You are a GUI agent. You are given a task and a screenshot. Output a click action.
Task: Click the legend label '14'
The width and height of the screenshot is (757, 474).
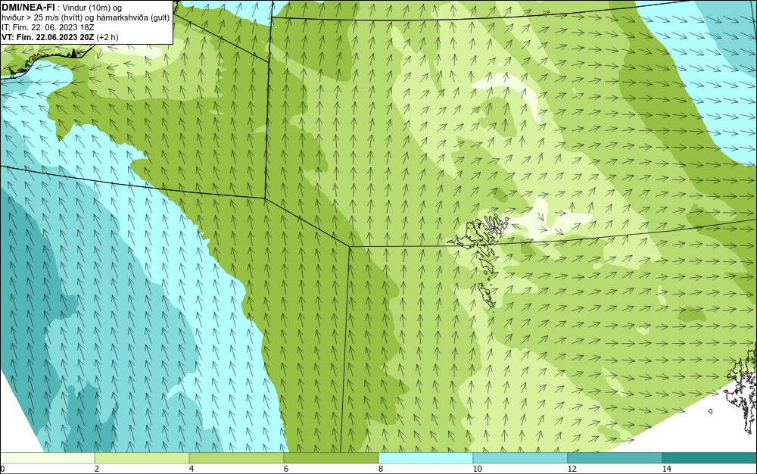coord(666,469)
